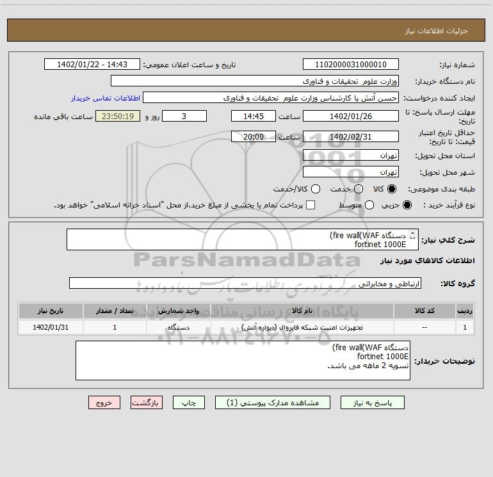
Task: Click the تعداد / مقدار column header
Action: [115, 311]
